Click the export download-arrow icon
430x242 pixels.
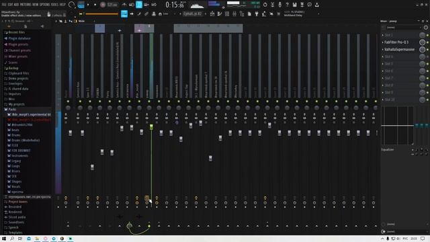(x=316, y=5)
